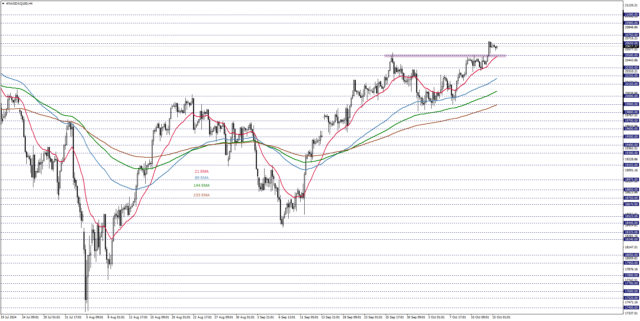The height and width of the screenshot is (321, 640).
Task: Click the 19700.00 horizontal line price tag
Action: tap(631, 121)
